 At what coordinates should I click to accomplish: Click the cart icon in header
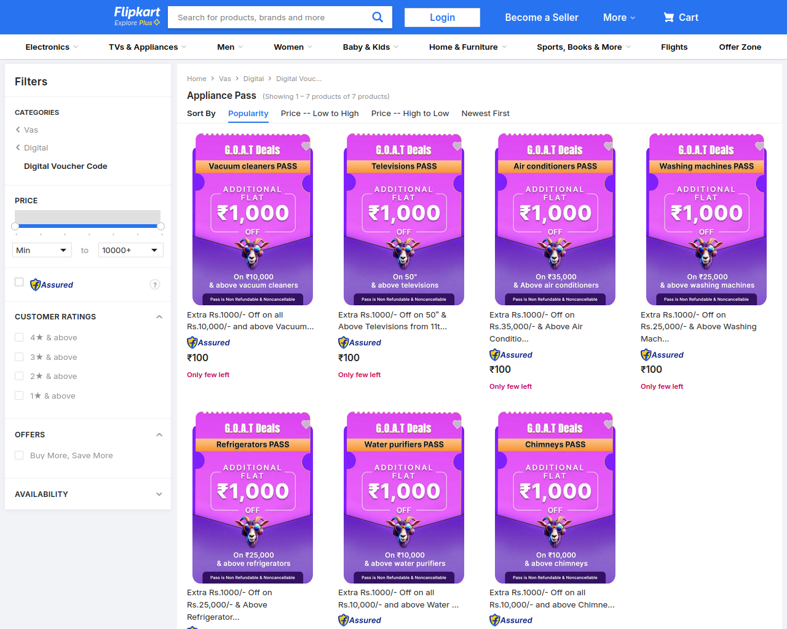point(668,17)
